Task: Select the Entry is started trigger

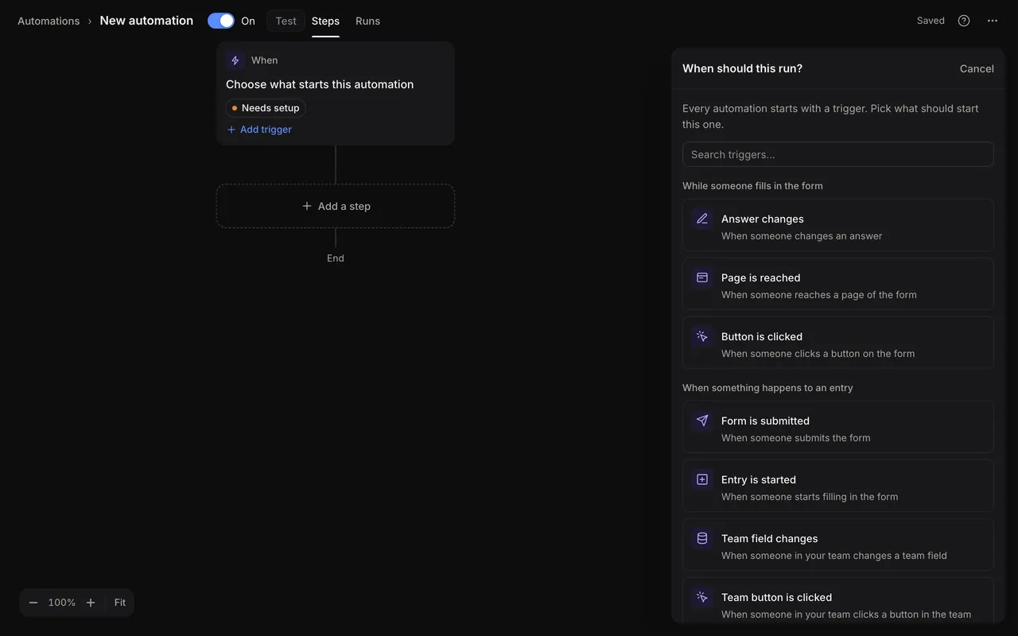Action: pyautogui.click(x=837, y=487)
